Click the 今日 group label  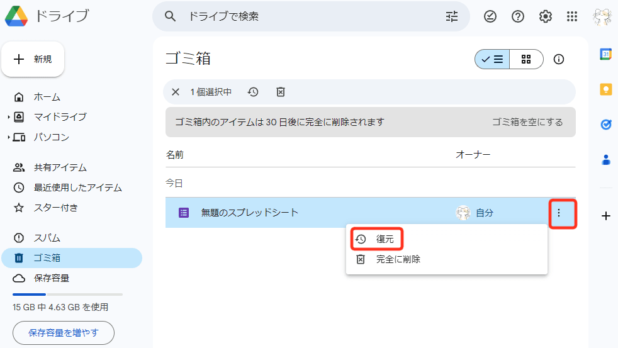174,183
